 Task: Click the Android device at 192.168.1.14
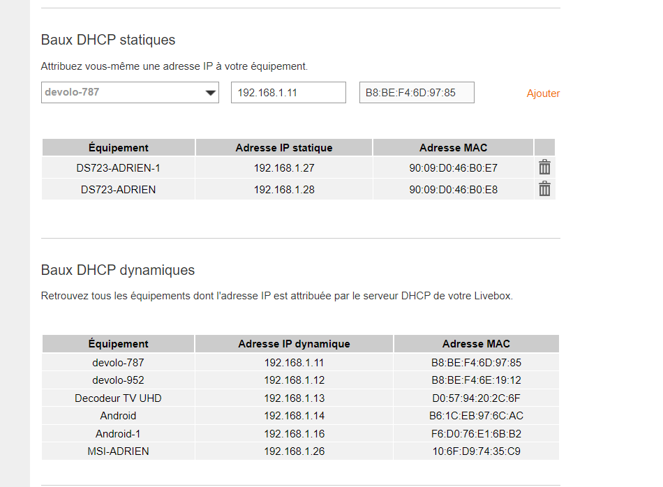[119, 416]
